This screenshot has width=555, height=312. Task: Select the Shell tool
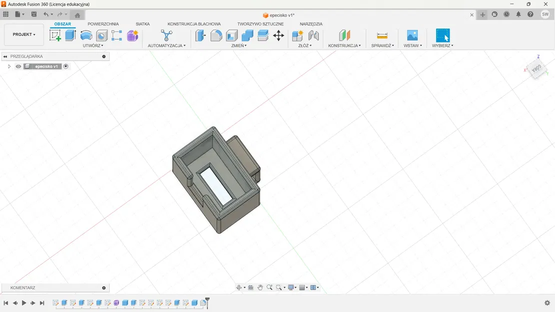coord(232,36)
